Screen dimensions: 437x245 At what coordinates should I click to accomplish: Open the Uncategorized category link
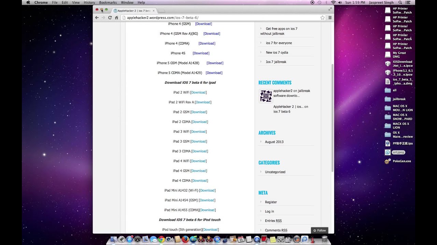(275, 172)
